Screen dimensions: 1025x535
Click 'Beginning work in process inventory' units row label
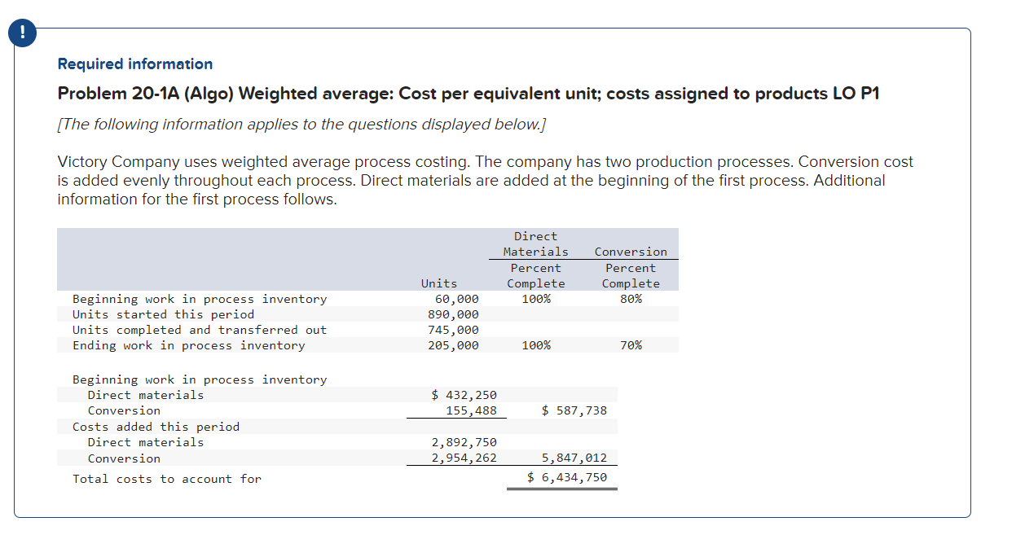click(x=200, y=299)
